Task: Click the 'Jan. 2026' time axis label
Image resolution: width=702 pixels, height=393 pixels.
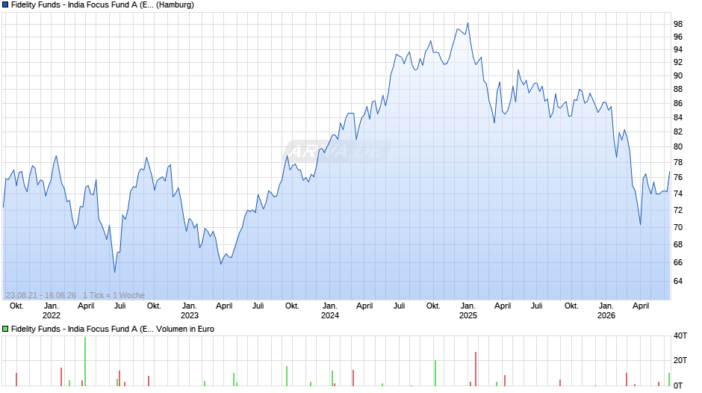Action: [606, 311]
